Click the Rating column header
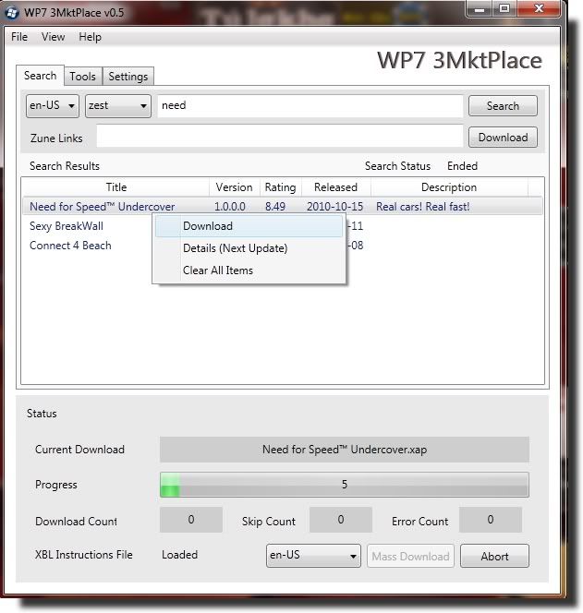Image resolution: width=583 pixels, height=613 pixels. pos(280,187)
